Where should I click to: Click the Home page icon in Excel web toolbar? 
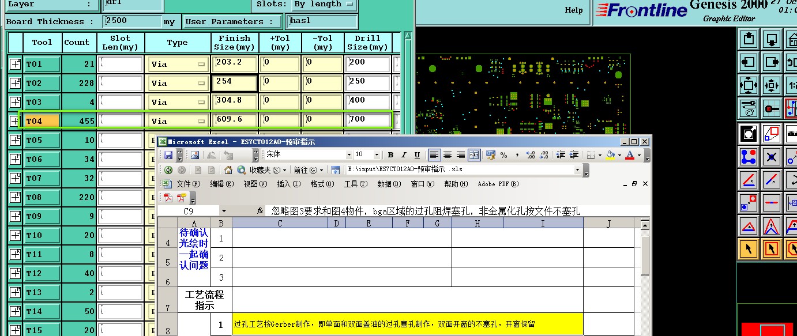tap(228, 170)
